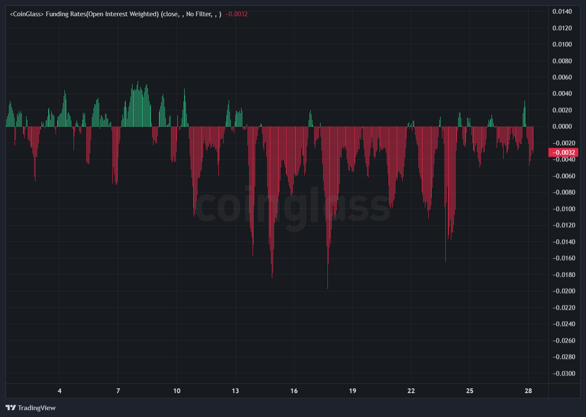Click date 4 on time axis

coord(60,391)
